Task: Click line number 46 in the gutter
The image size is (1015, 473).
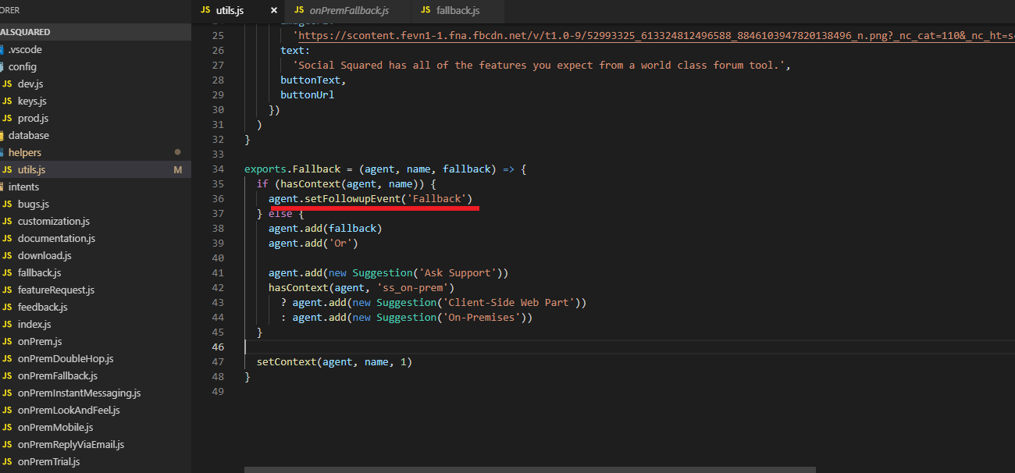Action: point(218,347)
